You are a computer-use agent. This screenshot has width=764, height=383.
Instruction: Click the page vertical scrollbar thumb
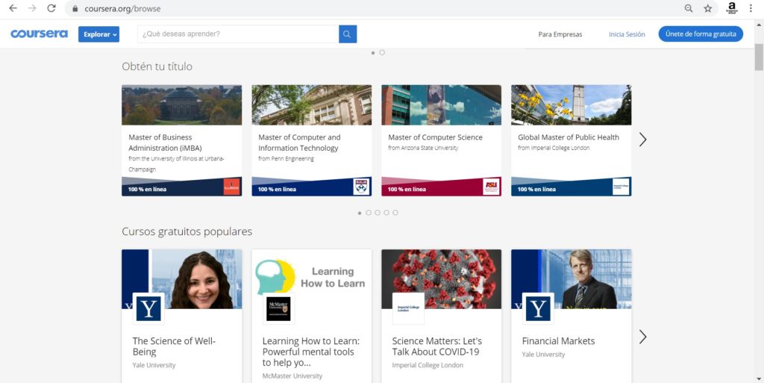coord(759,57)
